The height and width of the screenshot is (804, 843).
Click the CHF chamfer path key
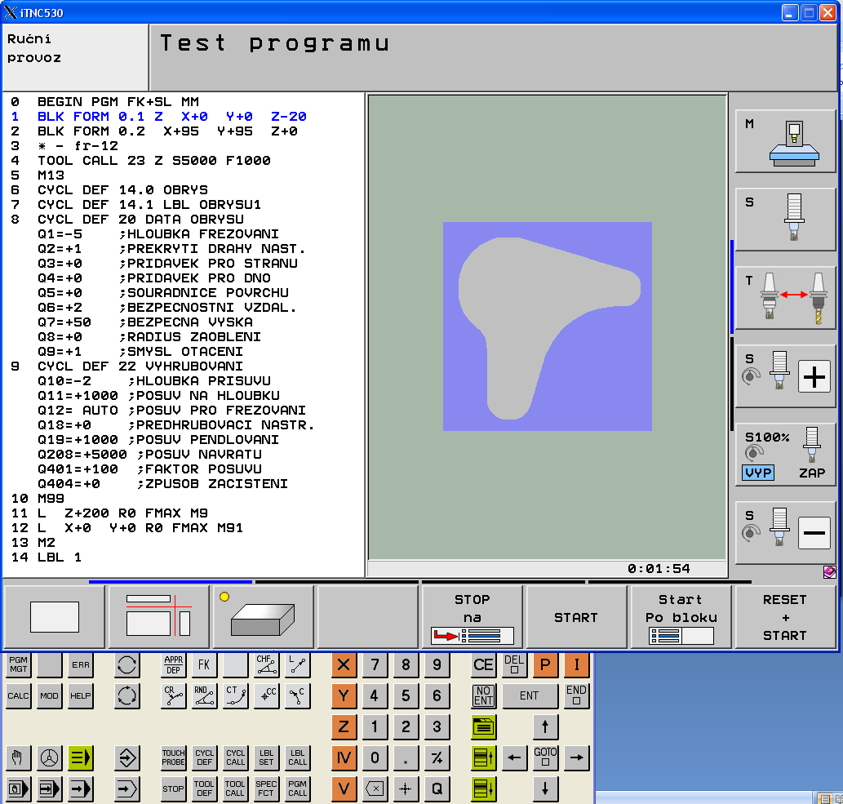(x=266, y=664)
